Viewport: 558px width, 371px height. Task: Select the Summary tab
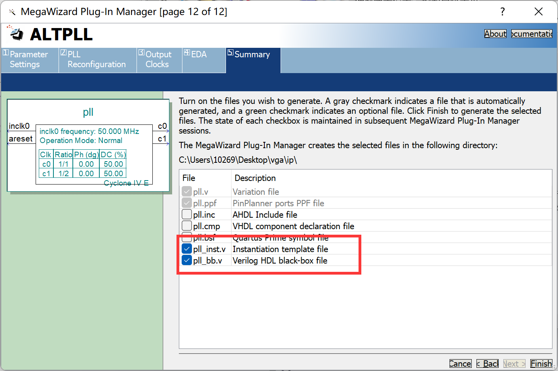tap(253, 60)
